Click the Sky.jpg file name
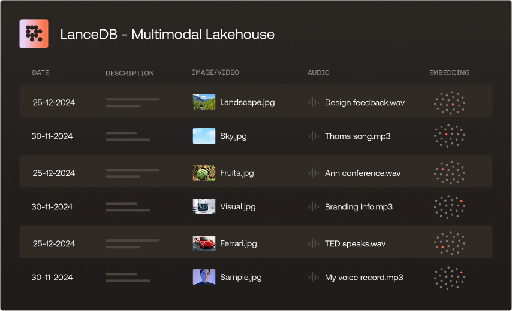The width and height of the screenshot is (512, 311). (x=233, y=136)
